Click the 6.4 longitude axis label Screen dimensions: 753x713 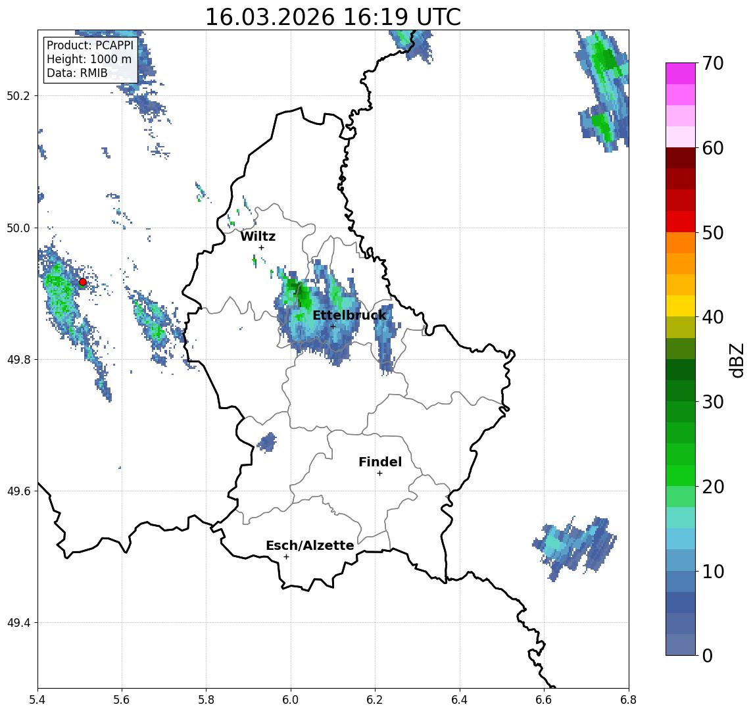tap(460, 700)
